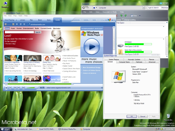Open the Family Guy thumbnail
Image resolution: width=175 pixels, height=131 pixels.
tap(51, 58)
